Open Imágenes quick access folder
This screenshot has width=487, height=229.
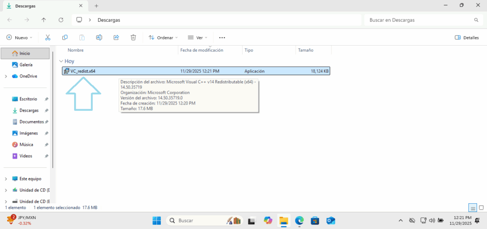(x=29, y=133)
